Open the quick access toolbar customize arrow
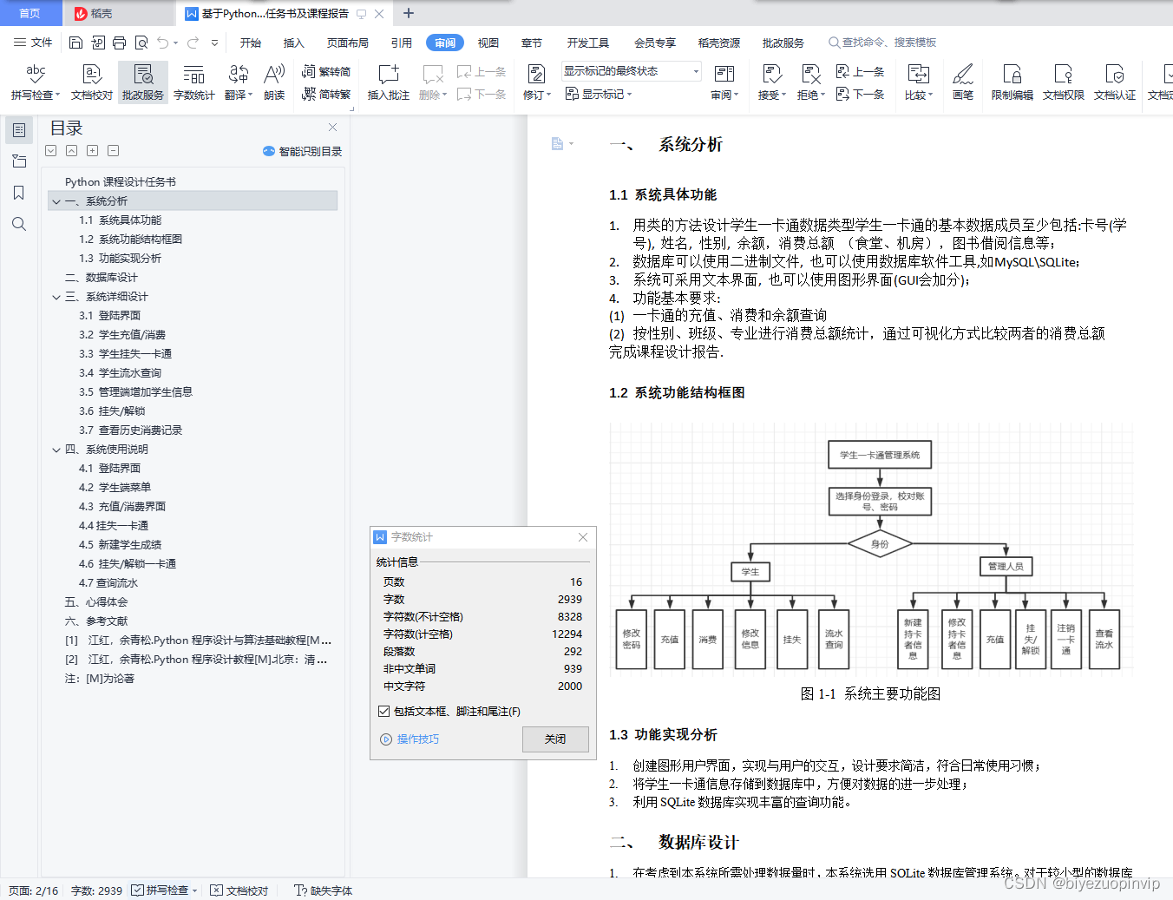Screen dimensions: 1173x900 click(214, 43)
